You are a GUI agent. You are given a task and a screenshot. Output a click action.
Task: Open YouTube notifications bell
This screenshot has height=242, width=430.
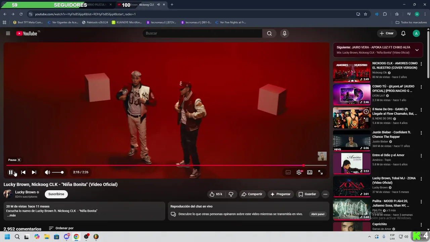coord(403,33)
